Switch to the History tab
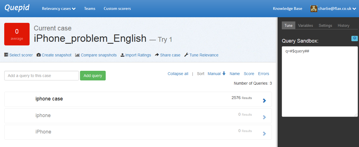Viewport: 359px width, 147px height. (344, 25)
